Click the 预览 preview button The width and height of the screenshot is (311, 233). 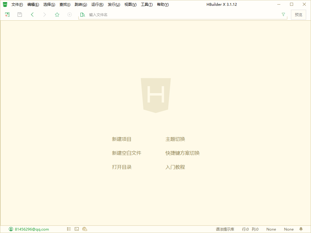[298, 15]
